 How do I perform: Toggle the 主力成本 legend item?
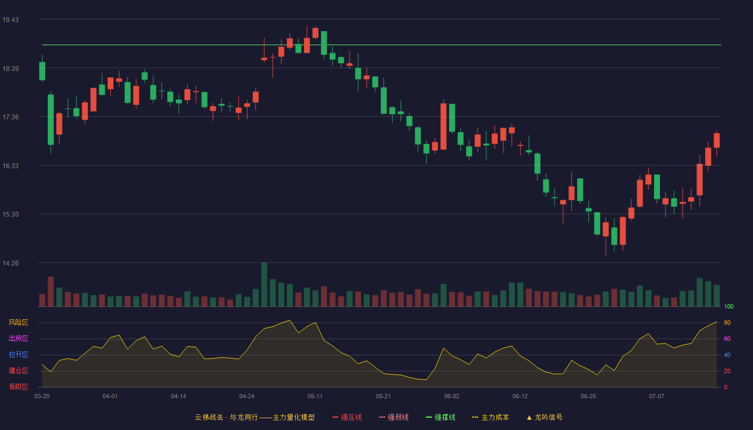tap(491, 417)
